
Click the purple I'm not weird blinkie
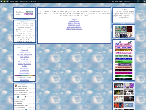(x=124, y=73)
